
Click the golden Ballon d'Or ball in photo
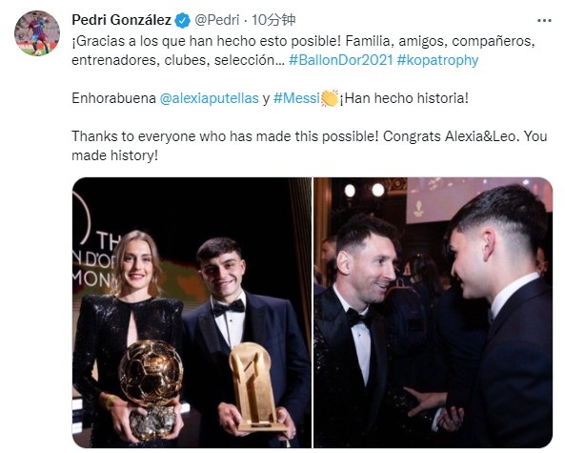pos(151,373)
